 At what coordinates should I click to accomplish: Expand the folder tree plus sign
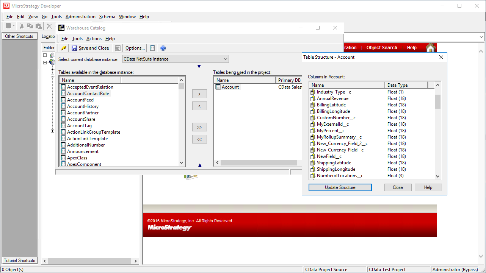(x=45, y=55)
